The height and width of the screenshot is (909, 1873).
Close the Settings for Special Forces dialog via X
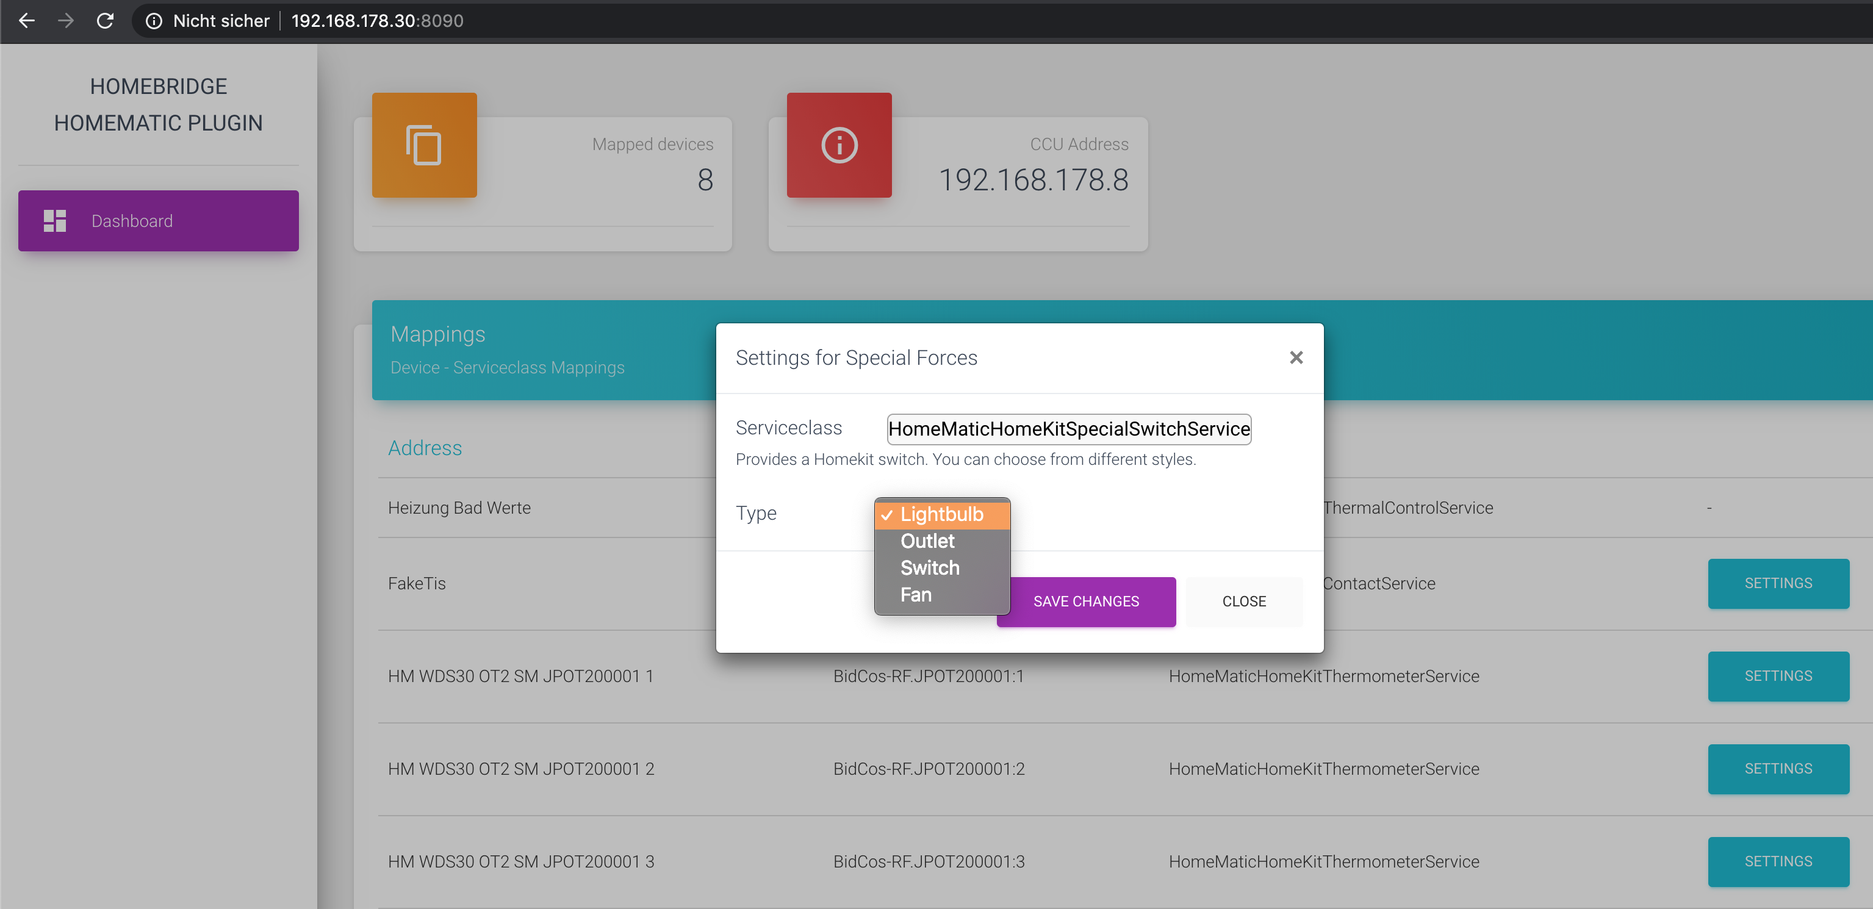1296,357
